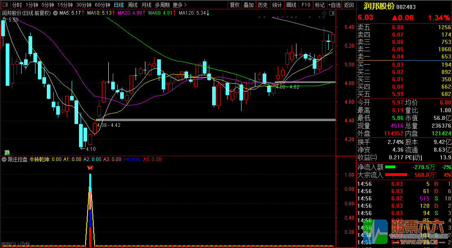Toggle the 叠加 overlay option
Screen dimensions: 452x248
(249, 5)
